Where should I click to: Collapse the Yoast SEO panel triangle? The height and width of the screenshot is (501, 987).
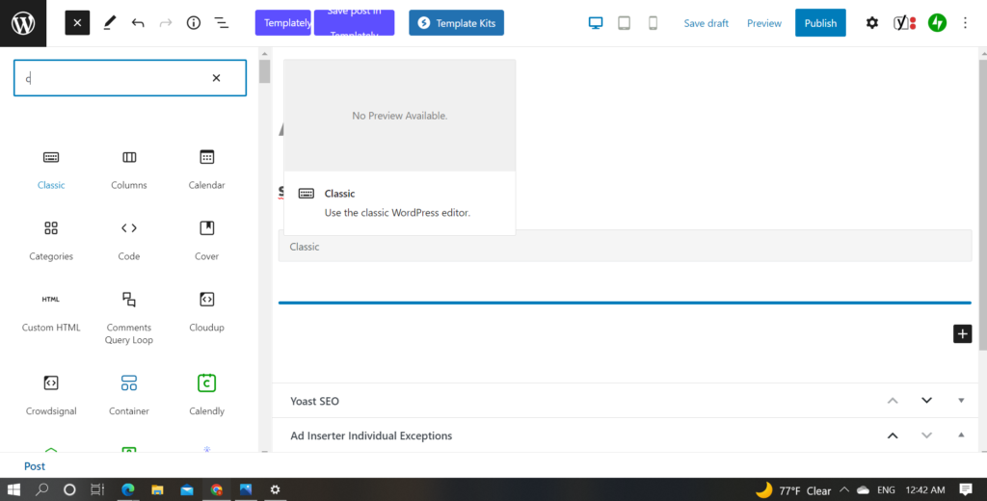pyautogui.click(x=961, y=401)
